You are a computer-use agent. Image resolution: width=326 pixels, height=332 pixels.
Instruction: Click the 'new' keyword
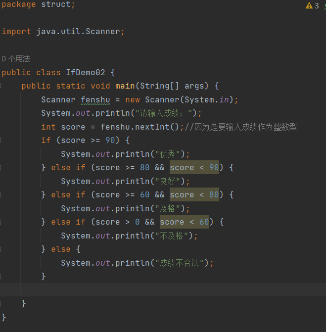[132, 100]
